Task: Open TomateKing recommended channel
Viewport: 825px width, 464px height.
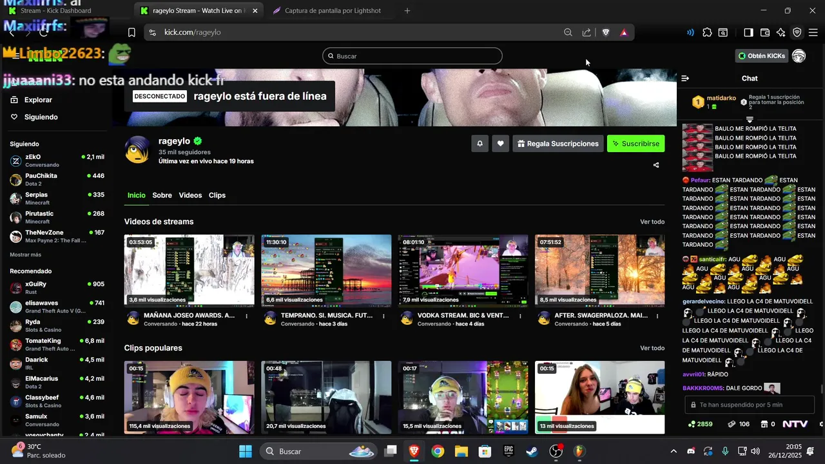Action: pyautogui.click(x=57, y=344)
